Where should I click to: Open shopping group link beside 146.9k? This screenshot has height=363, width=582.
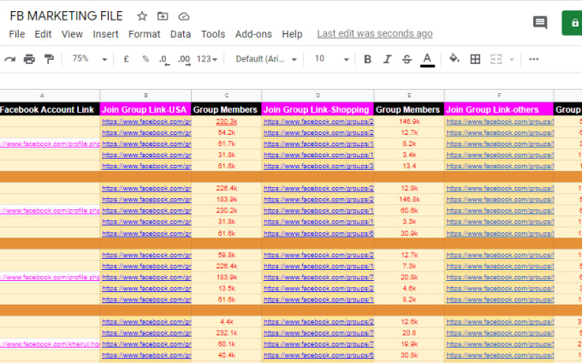click(318, 121)
